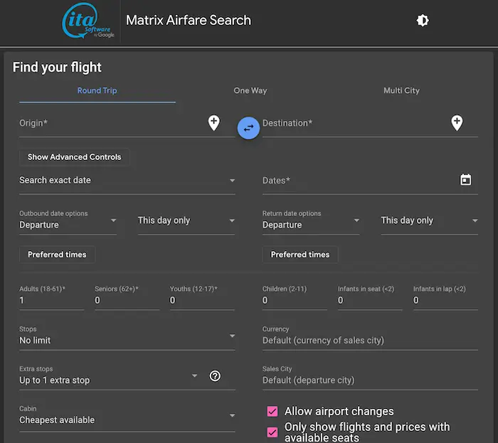Click the ITA Software logo

(88, 21)
